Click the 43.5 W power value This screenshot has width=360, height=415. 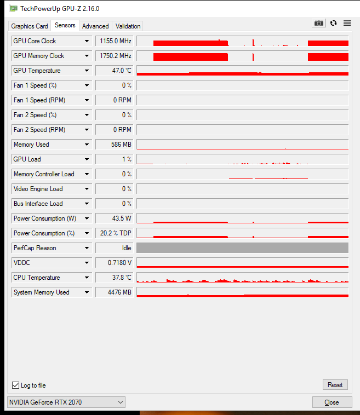coord(115,218)
